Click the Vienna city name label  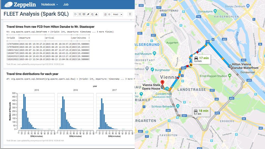click(x=168, y=77)
